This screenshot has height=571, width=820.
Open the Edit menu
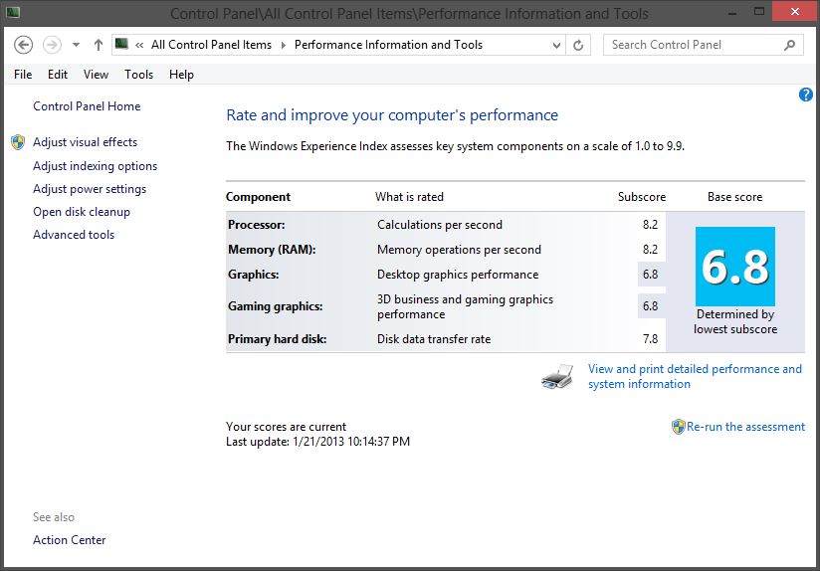point(58,75)
